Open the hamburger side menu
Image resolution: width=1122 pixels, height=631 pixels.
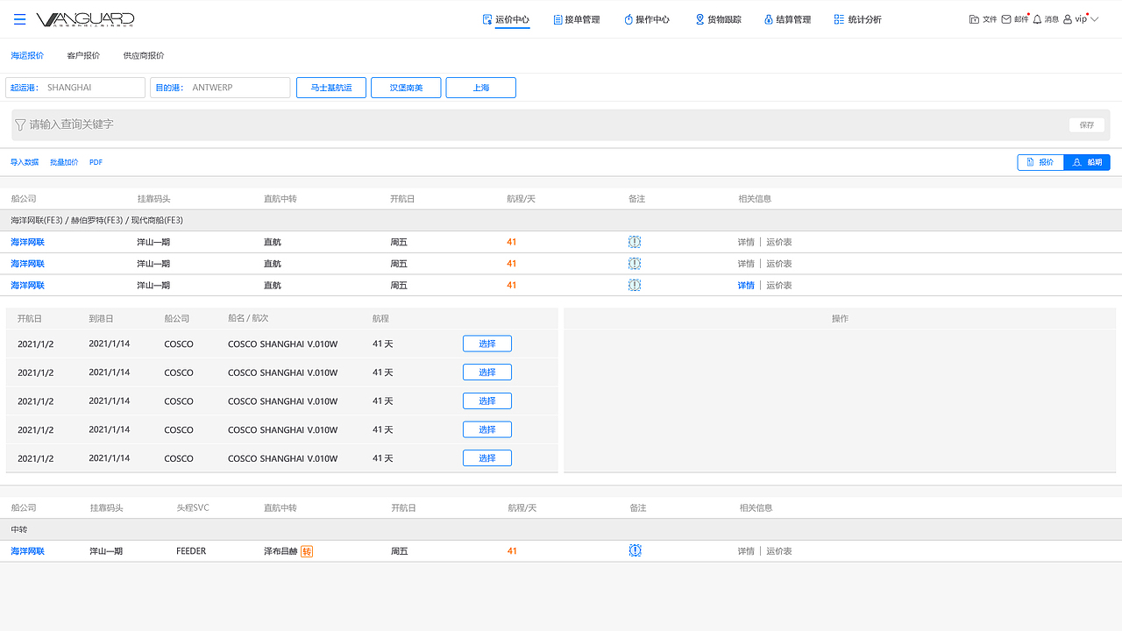point(20,19)
